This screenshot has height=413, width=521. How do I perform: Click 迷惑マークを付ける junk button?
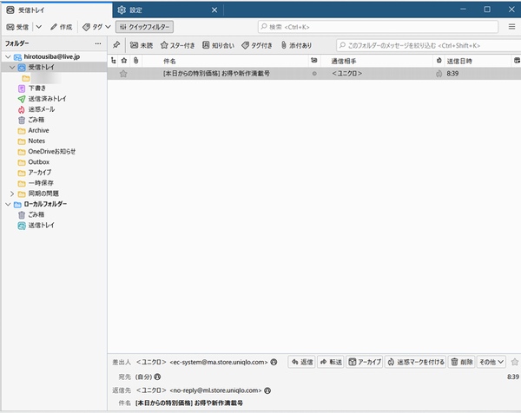pyautogui.click(x=416, y=362)
